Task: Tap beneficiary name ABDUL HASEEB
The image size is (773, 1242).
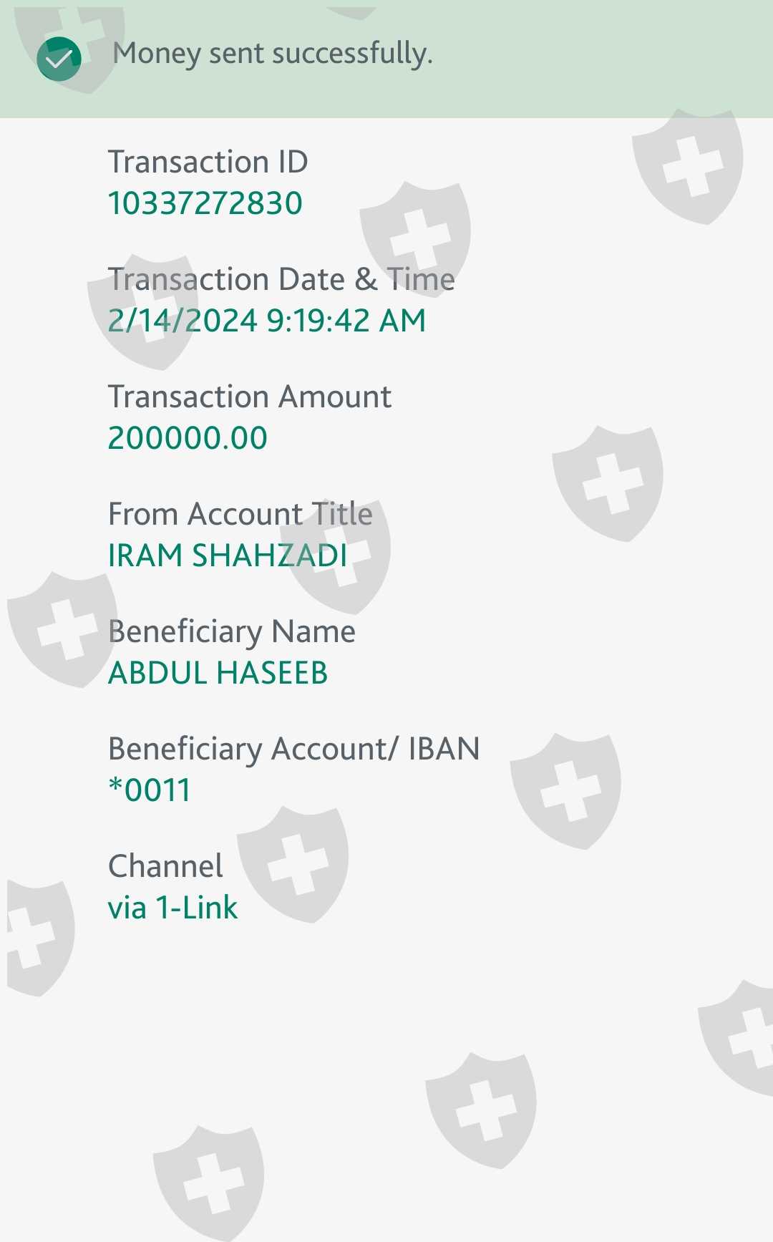Action: 218,673
